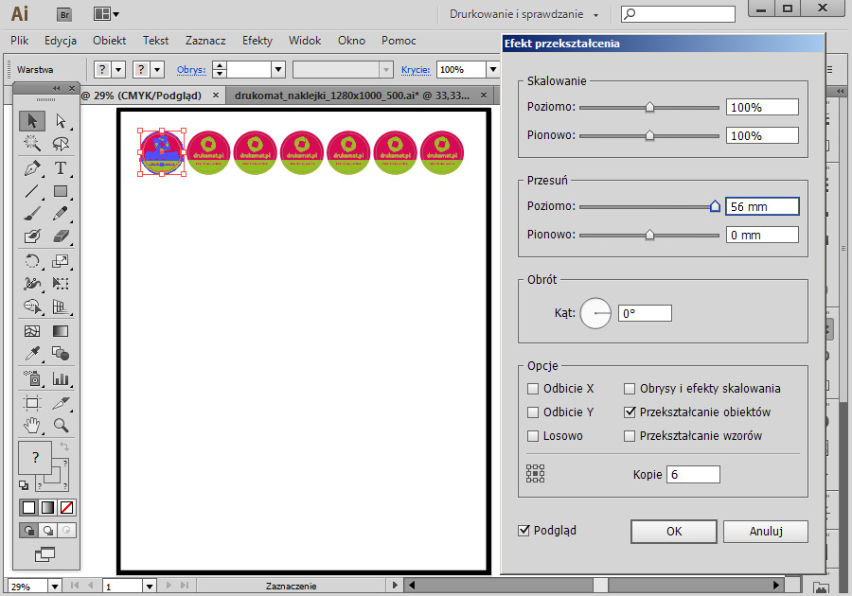The image size is (852, 596).
Task: Select the Pen tool
Action: (32, 168)
